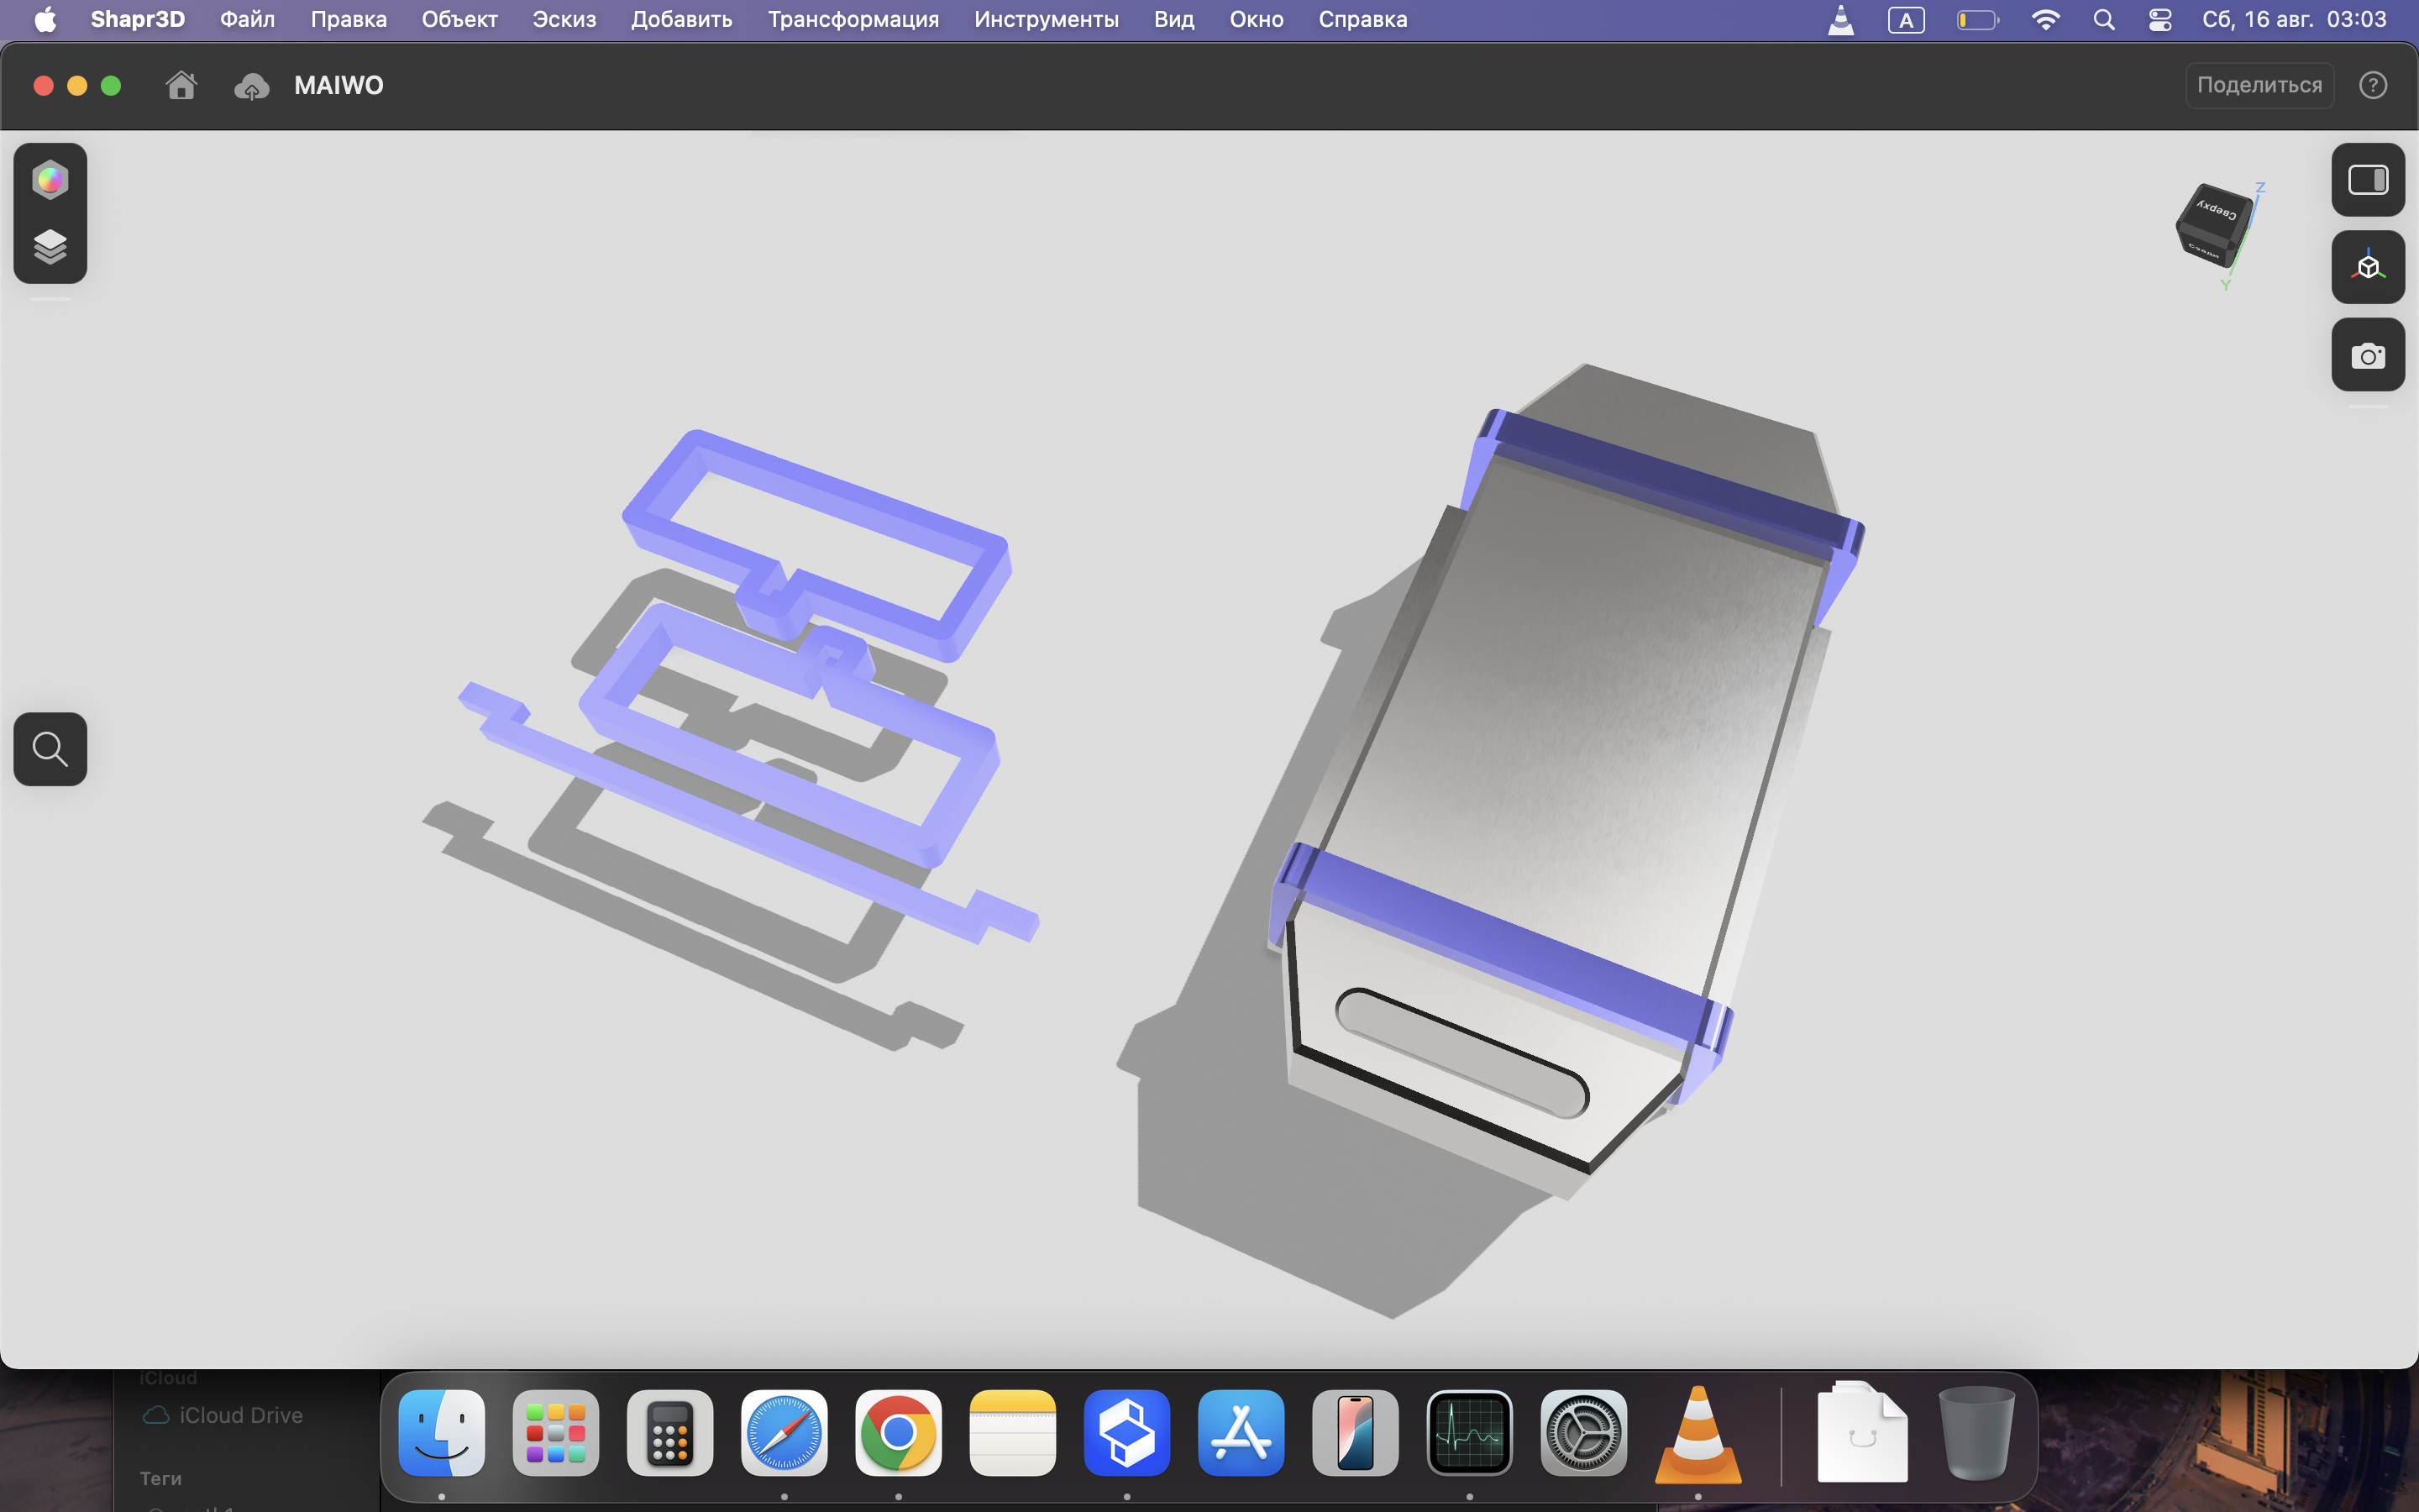This screenshot has width=2419, height=1512.
Task: Open Google Chrome from the Dock
Action: coord(899,1433)
